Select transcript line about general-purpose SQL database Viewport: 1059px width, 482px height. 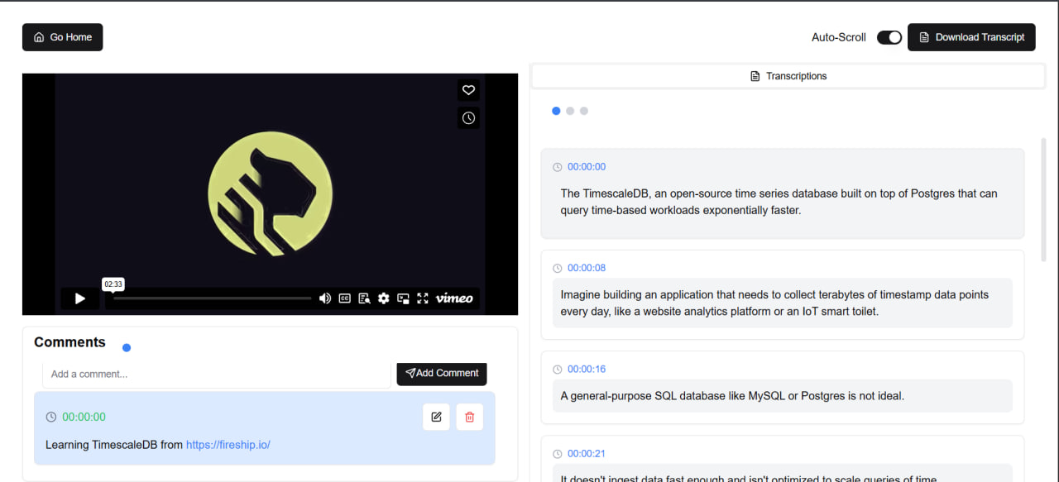pyautogui.click(x=783, y=396)
